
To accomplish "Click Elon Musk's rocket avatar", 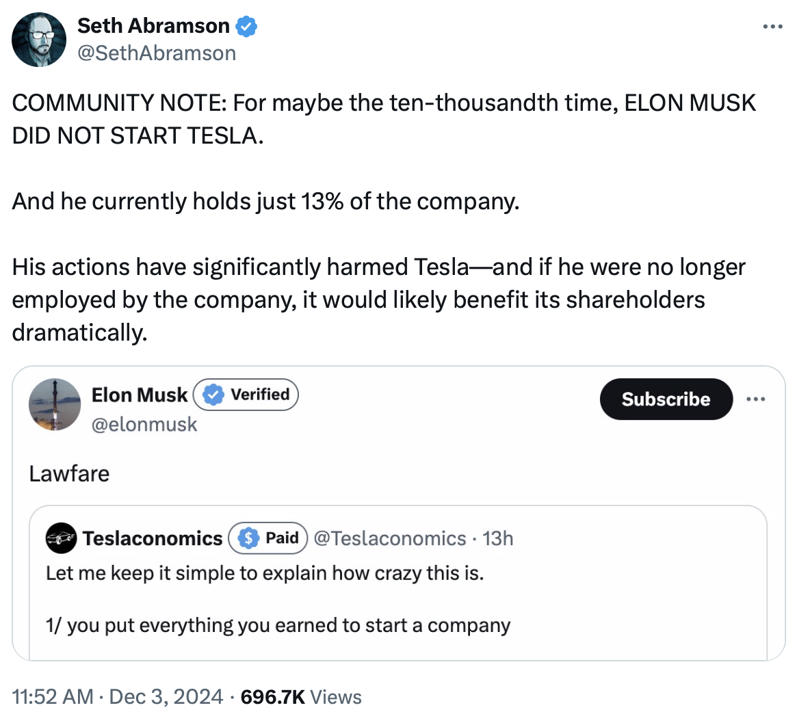I will (x=55, y=404).
